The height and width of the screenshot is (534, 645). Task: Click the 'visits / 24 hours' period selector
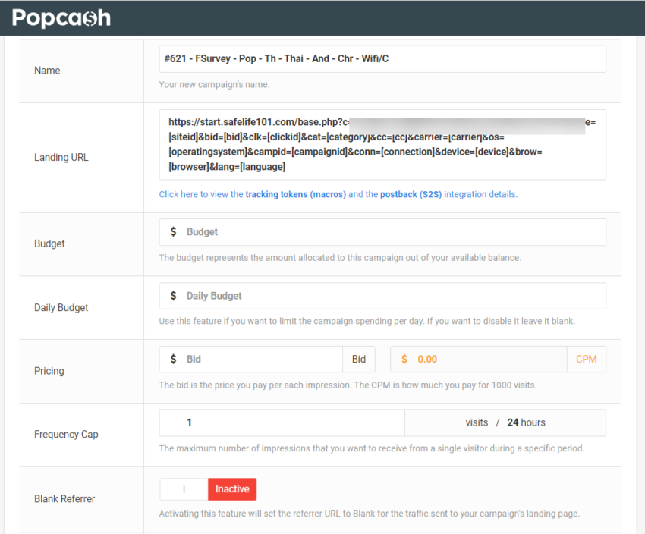[505, 422]
